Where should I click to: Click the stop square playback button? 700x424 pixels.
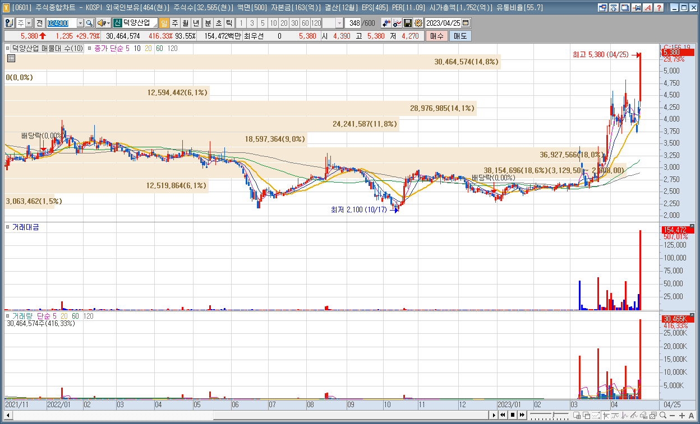click(513, 415)
